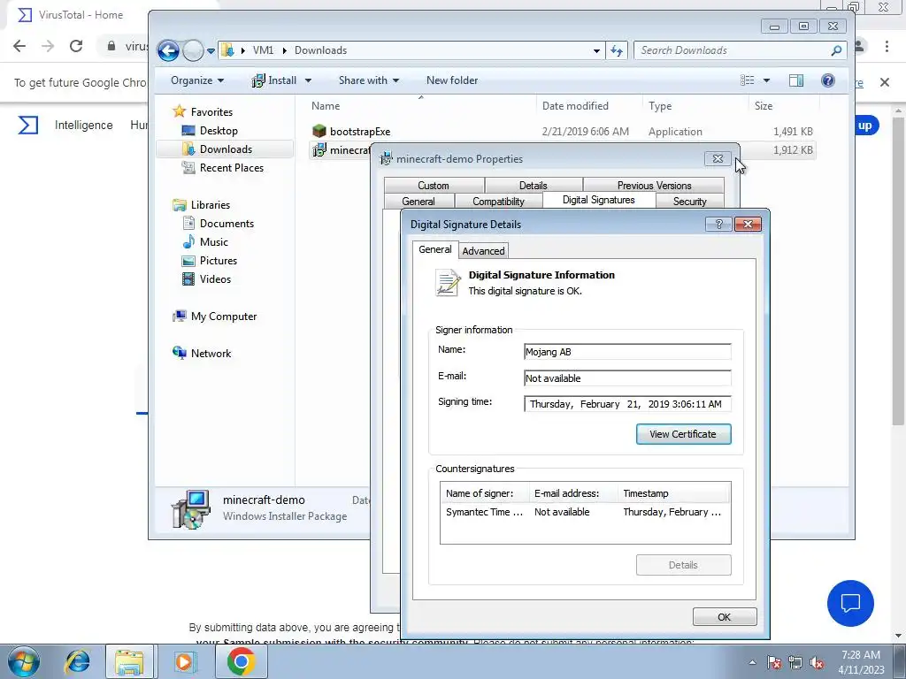Open Chrome three-dot menu
Screen dimensions: 906x679
point(887,46)
